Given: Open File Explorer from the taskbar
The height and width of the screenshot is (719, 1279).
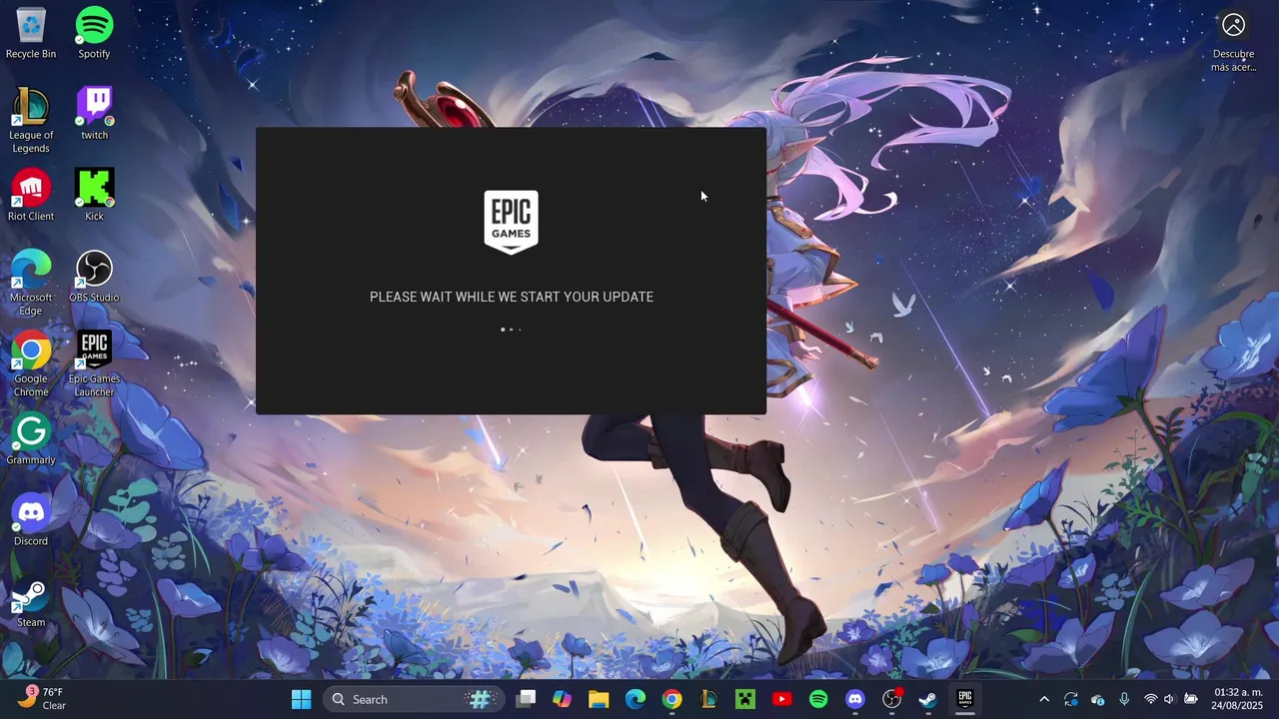Looking at the screenshot, I should (x=599, y=699).
